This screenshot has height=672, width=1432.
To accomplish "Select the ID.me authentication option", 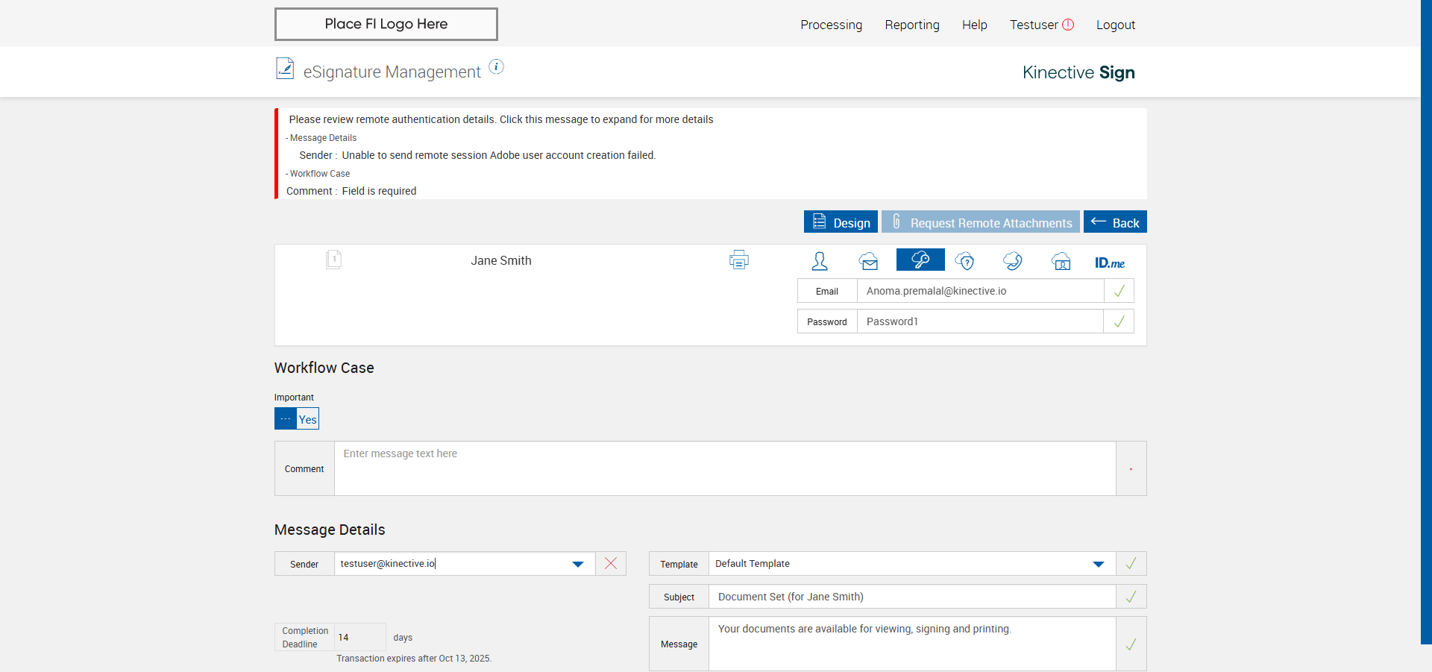I will click(1109, 263).
